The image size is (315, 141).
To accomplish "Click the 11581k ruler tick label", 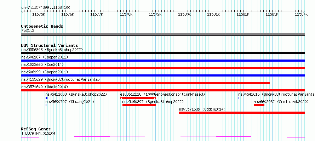I will [214, 14].
